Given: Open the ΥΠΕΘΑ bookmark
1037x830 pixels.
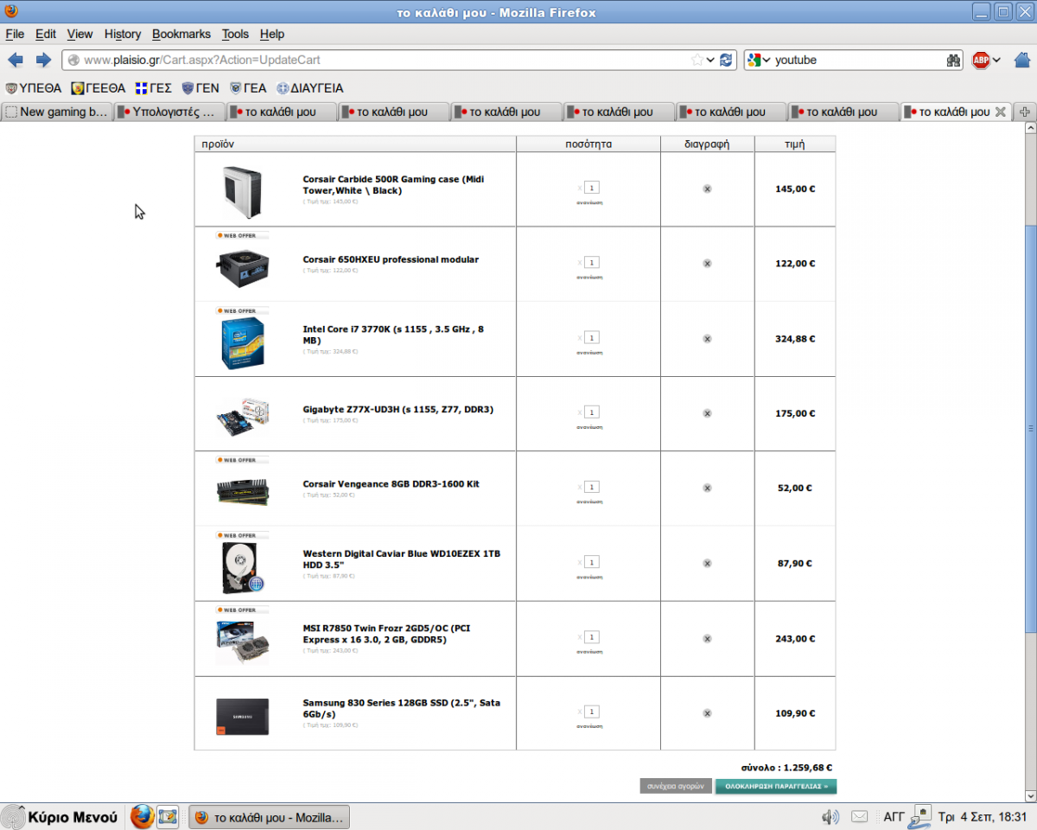Looking at the screenshot, I should (34, 87).
